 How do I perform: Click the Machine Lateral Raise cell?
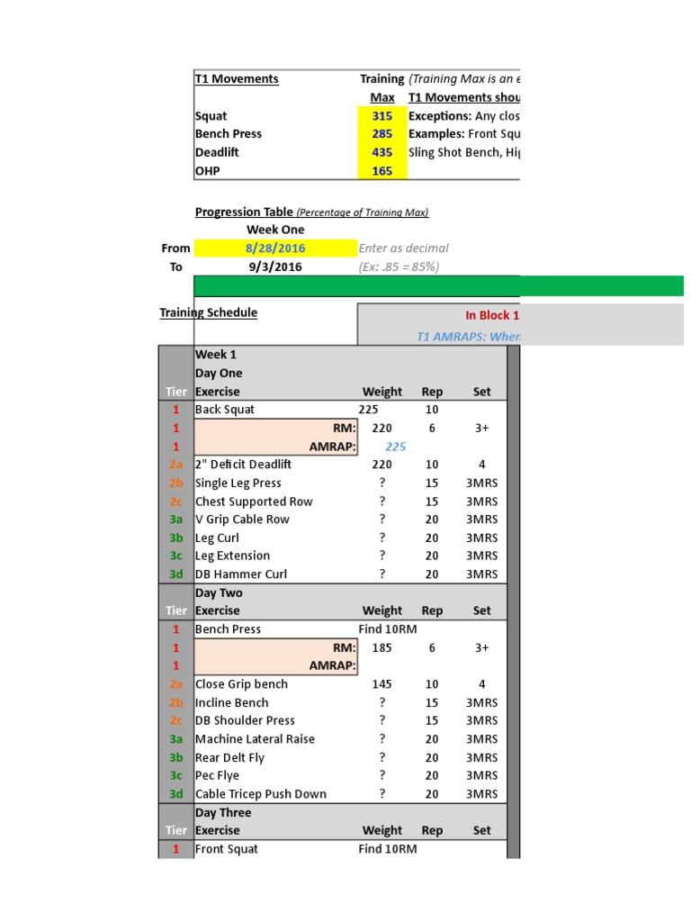point(275,739)
